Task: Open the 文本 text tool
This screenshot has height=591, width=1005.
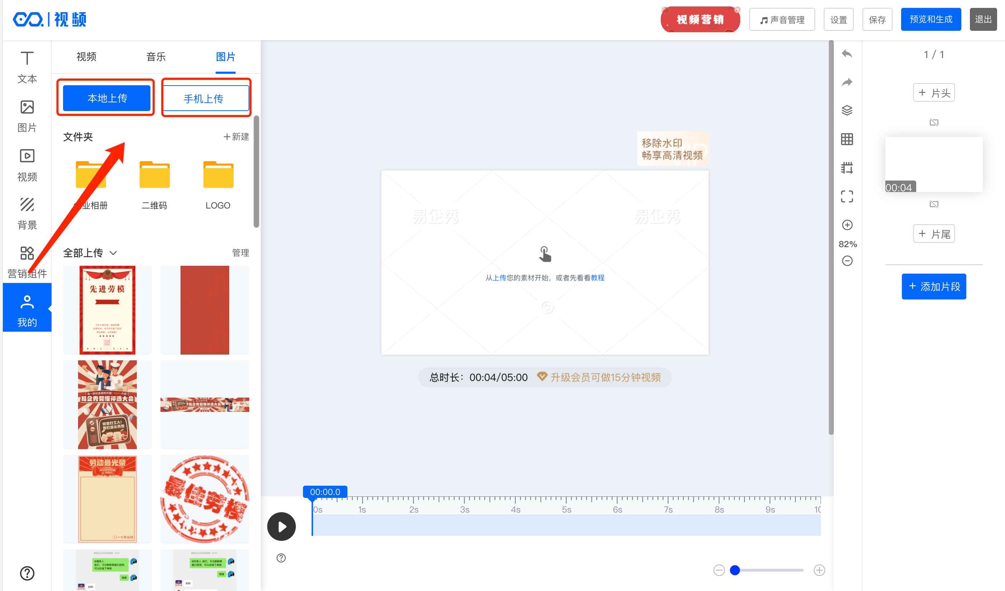Action: [x=27, y=67]
